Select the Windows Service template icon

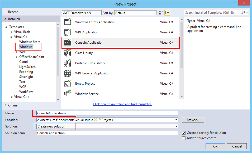tap(68, 94)
